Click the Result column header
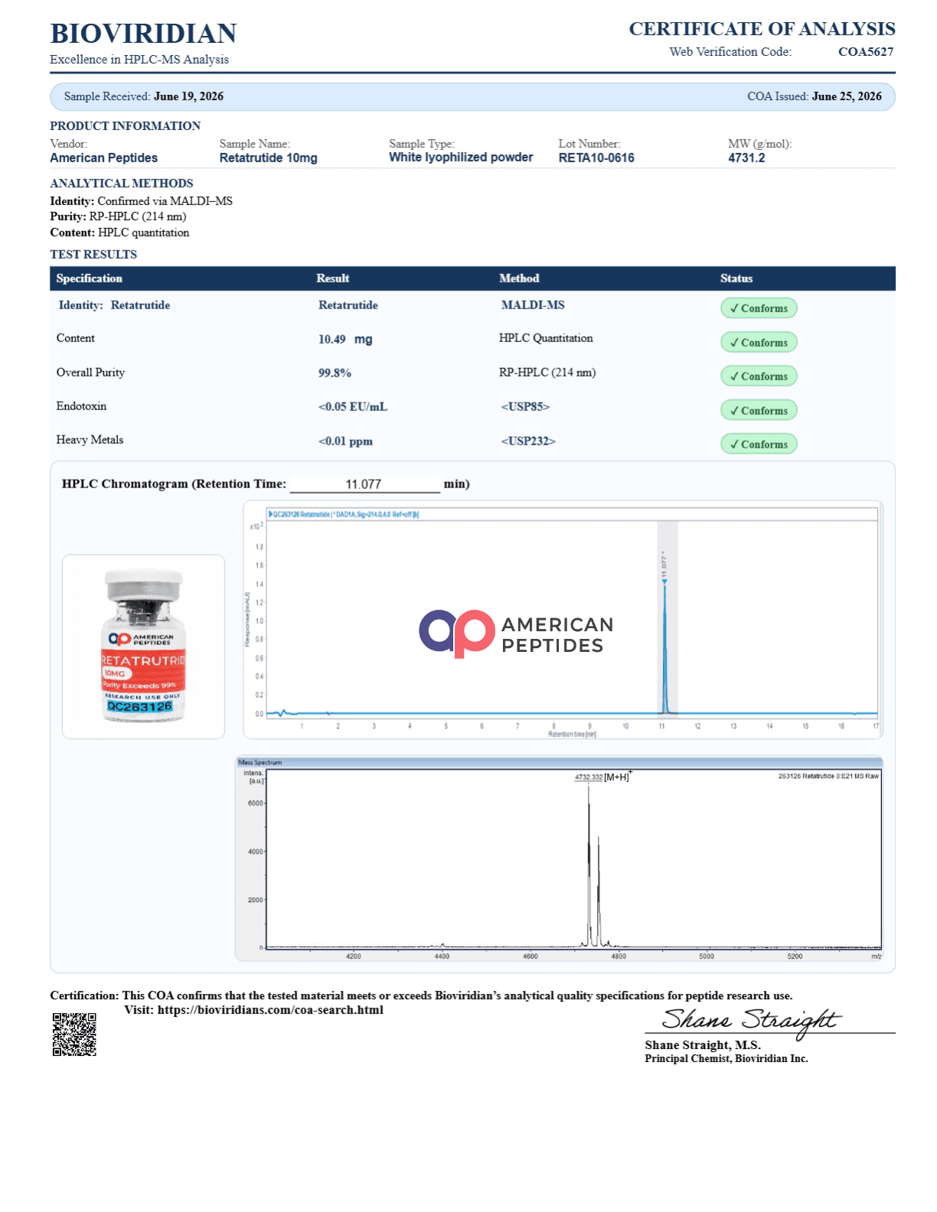This screenshot has height=1212, width=937. [x=333, y=279]
